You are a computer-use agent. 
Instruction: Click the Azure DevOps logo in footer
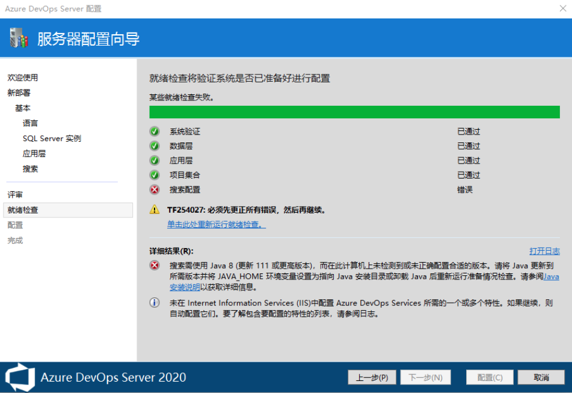point(20,377)
